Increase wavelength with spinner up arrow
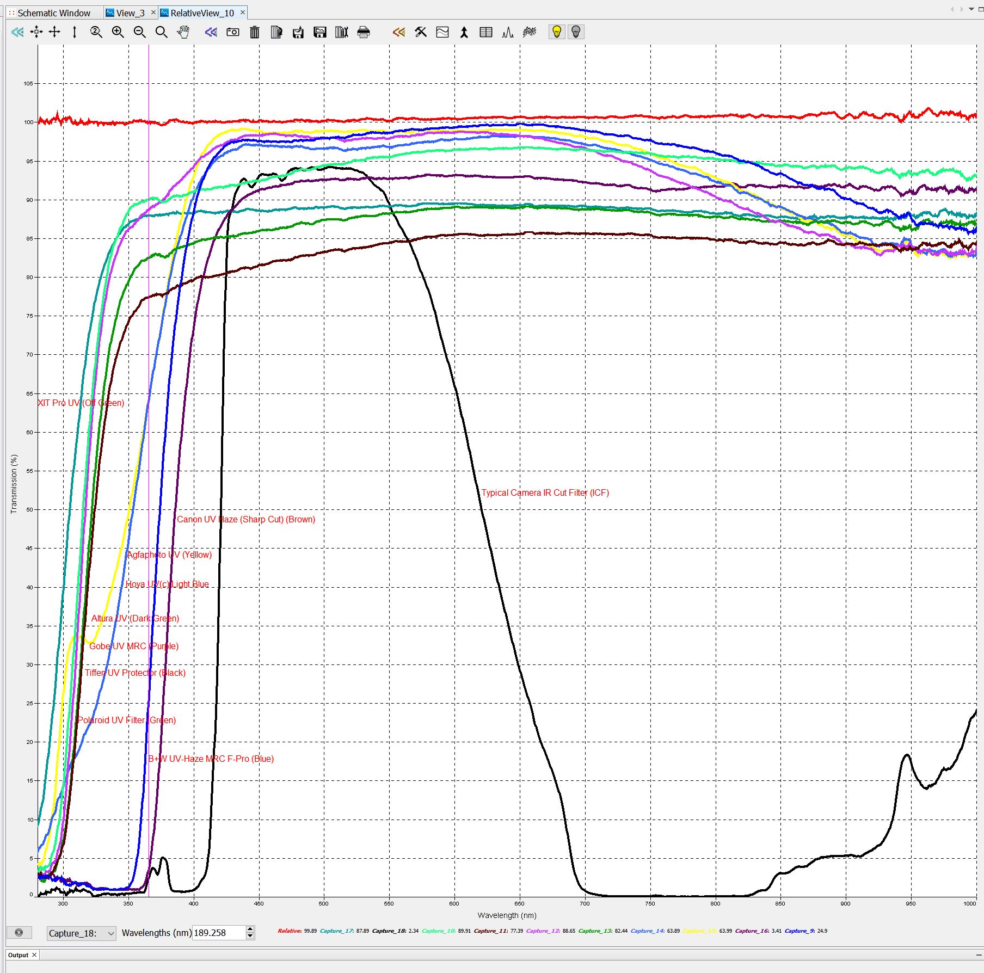 (250, 929)
